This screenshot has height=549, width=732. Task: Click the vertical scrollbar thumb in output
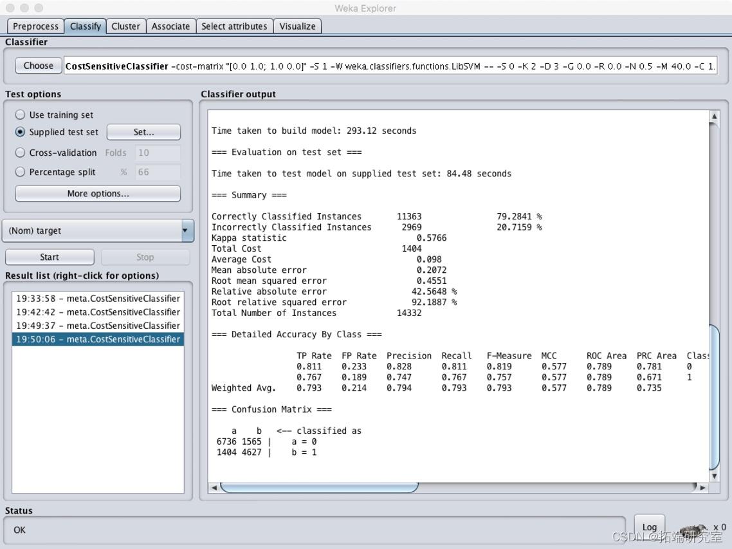tap(714, 397)
